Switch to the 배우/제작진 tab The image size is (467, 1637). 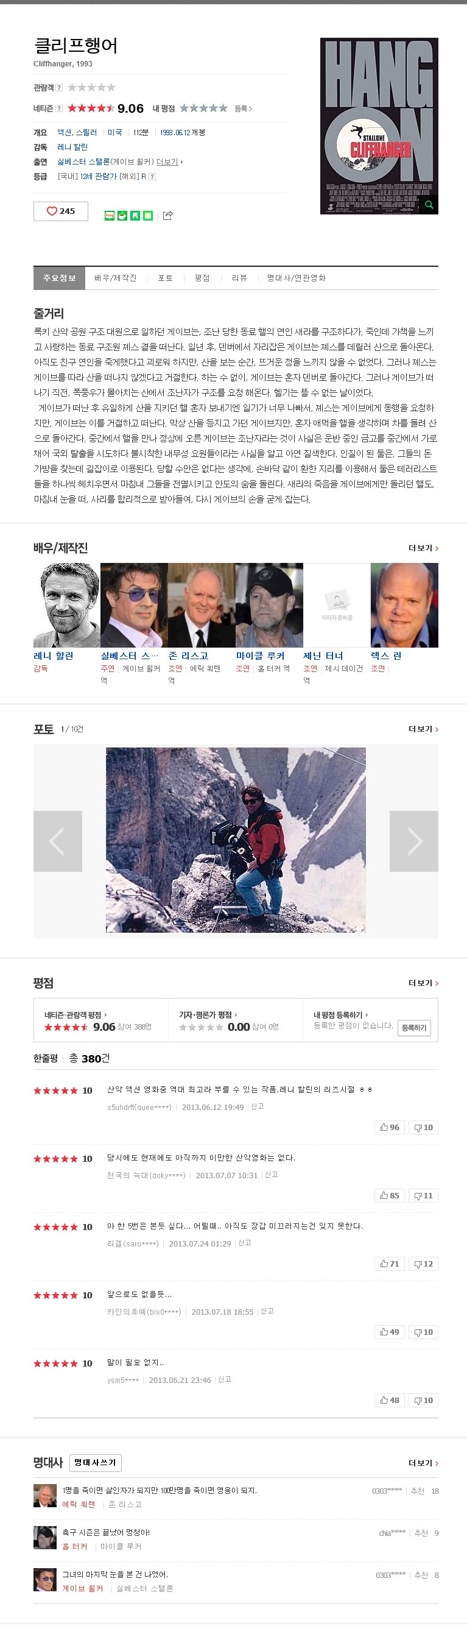[116, 278]
